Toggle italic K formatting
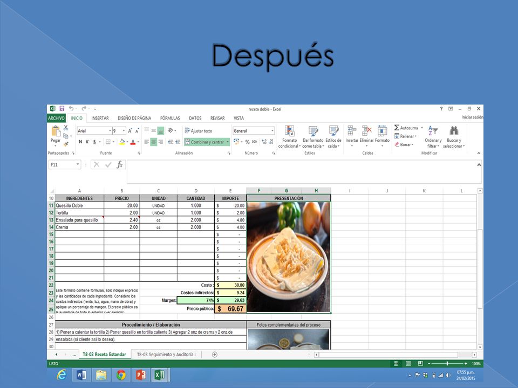The image size is (518, 388). (87, 142)
